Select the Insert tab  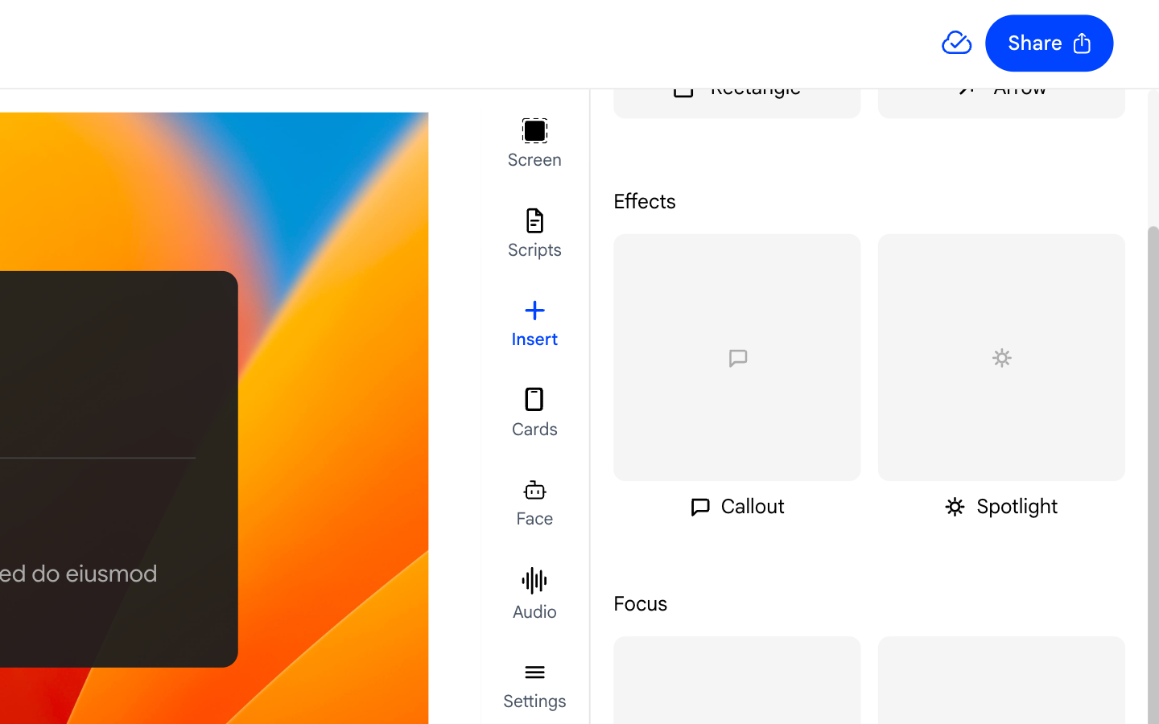point(534,323)
